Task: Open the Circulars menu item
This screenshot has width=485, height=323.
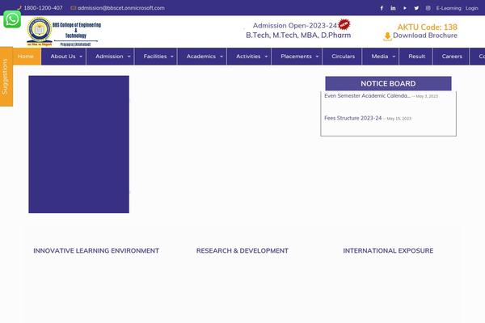Action: [x=343, y=57]
